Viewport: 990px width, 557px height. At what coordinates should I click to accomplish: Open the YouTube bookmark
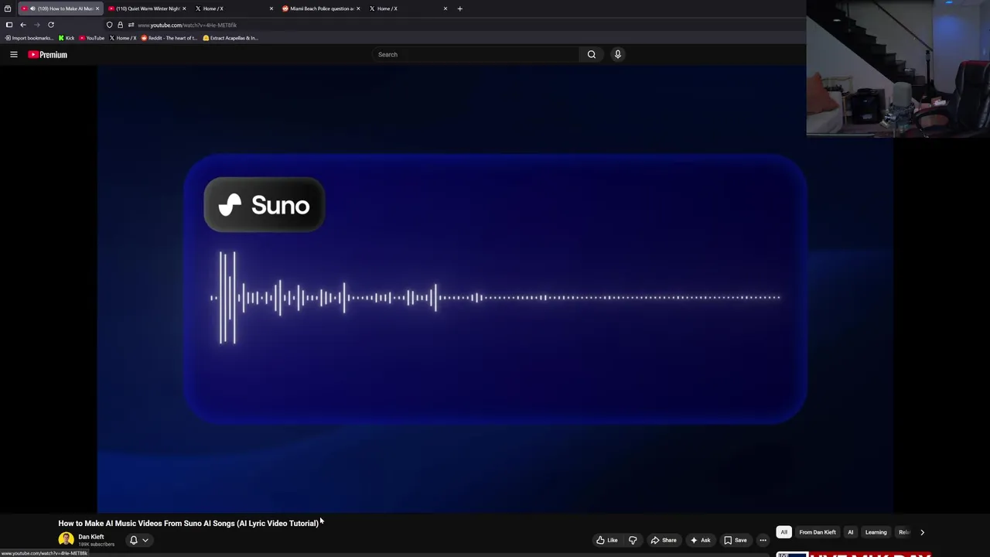click(x=91, y=38)
